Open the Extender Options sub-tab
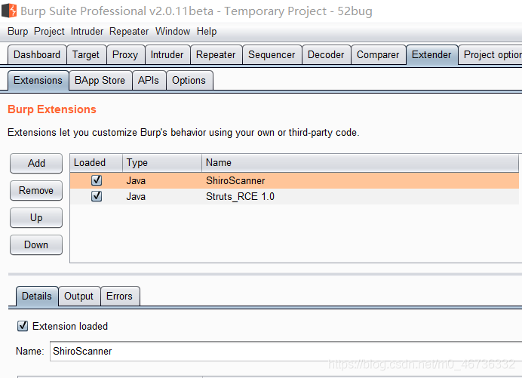Image resolution: width=522 pixels, height=378 pixels. pos(189,81)
